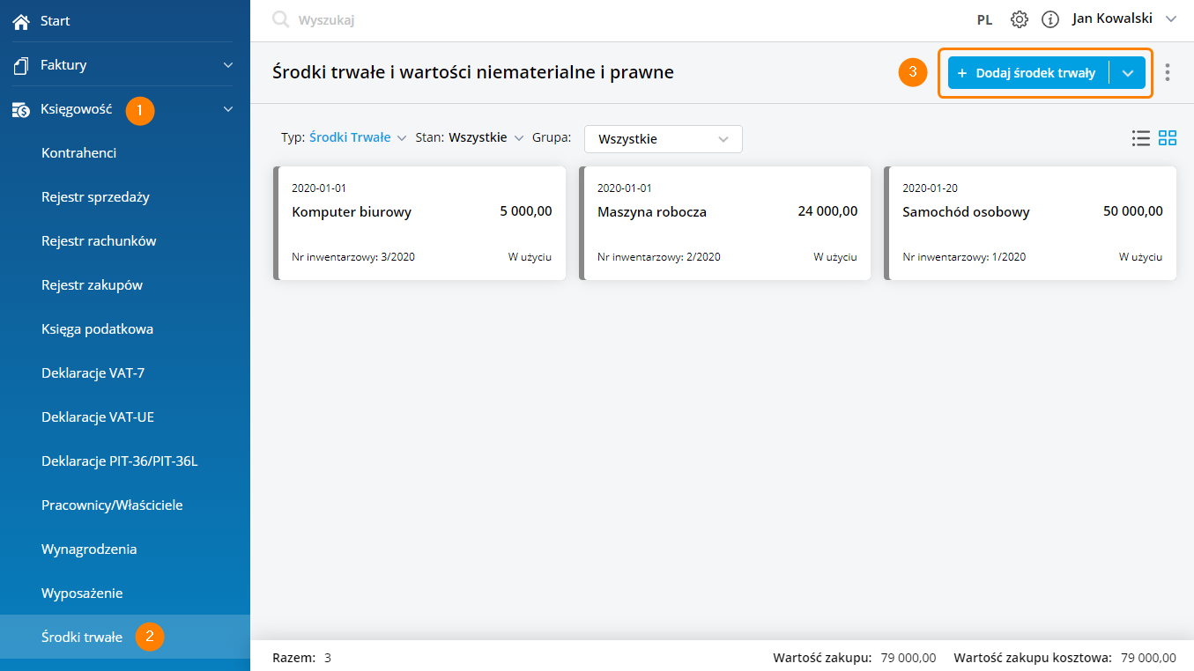Open the Grupa combo box
This screenshot has height=671, width=1194.
pyautogui.click(x=663, y=139)
